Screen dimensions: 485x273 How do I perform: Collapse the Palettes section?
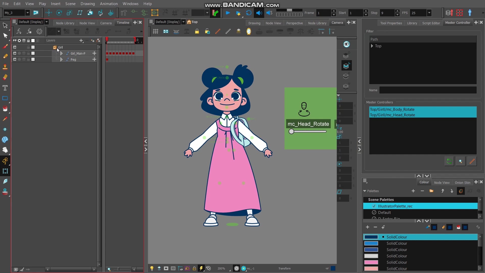pos(365,191)
